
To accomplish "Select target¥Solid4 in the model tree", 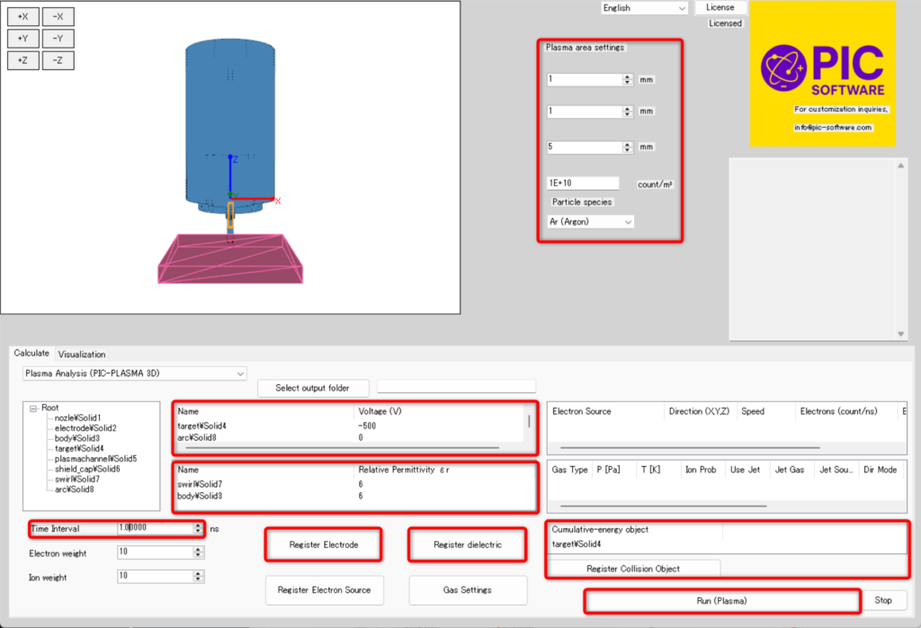I will point(76,448).
